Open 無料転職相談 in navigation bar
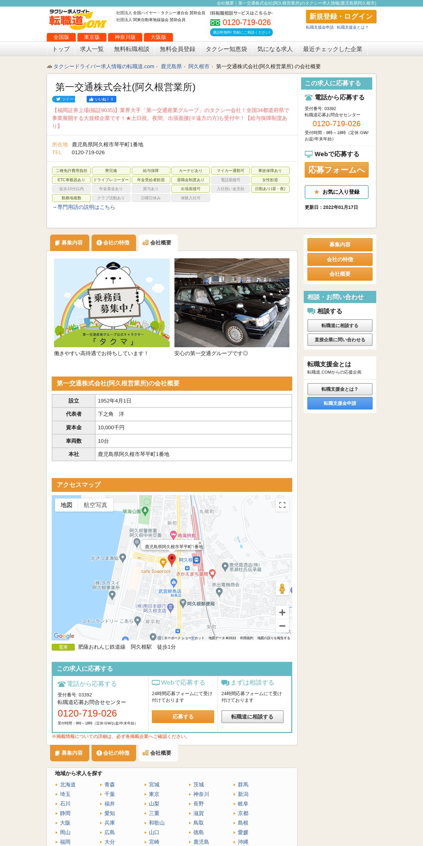 131,49
